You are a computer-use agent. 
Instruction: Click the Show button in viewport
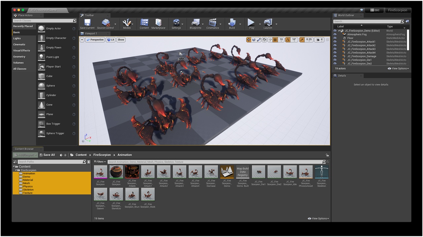(121, 40)
